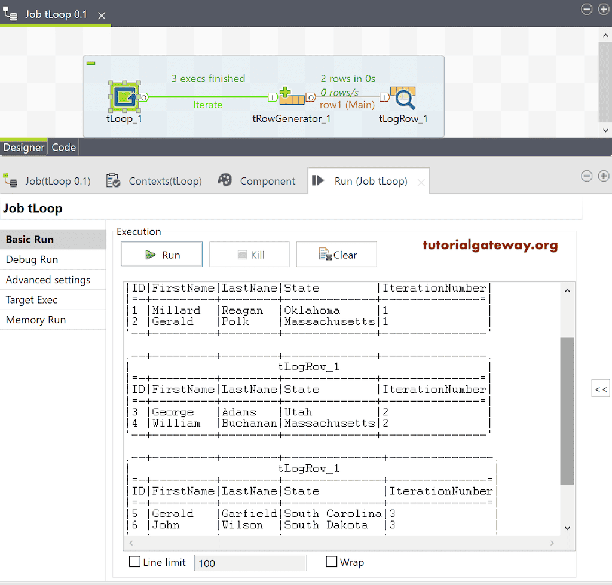Image resolution: width=612 pixels, height=585 pixels.
Task: Collapse the panel using the << button
Action: point(600,388)
